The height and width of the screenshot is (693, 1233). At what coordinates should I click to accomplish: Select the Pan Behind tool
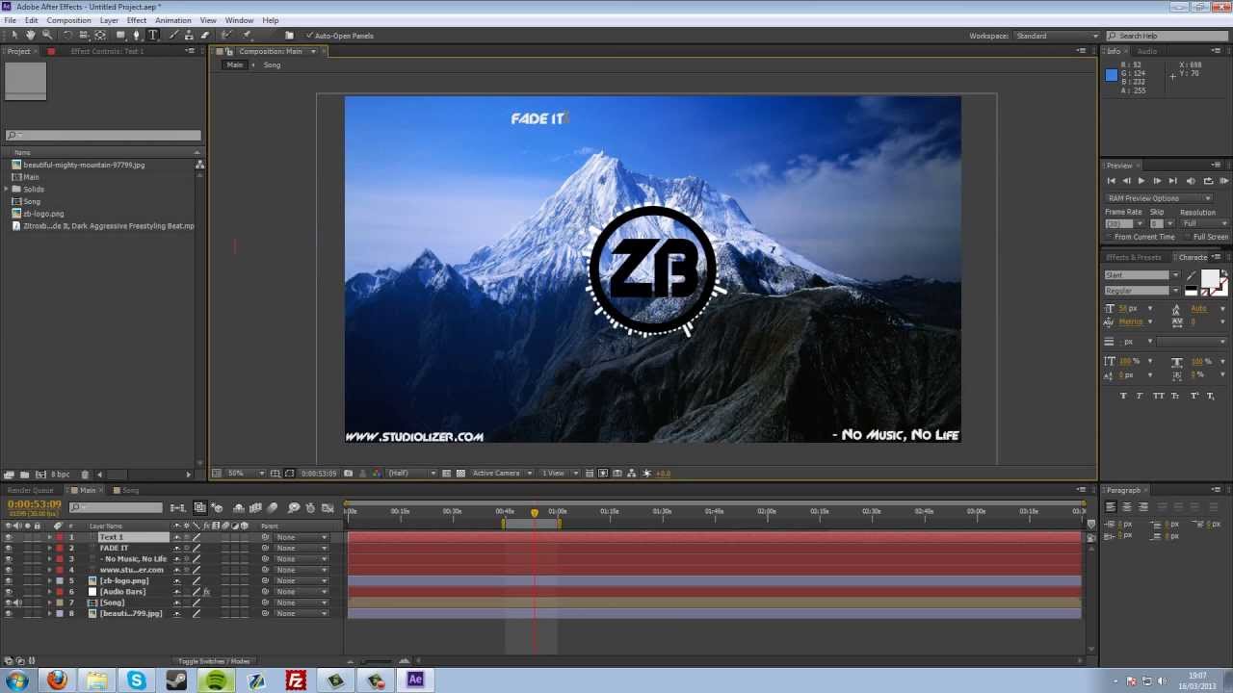(100, 35)
